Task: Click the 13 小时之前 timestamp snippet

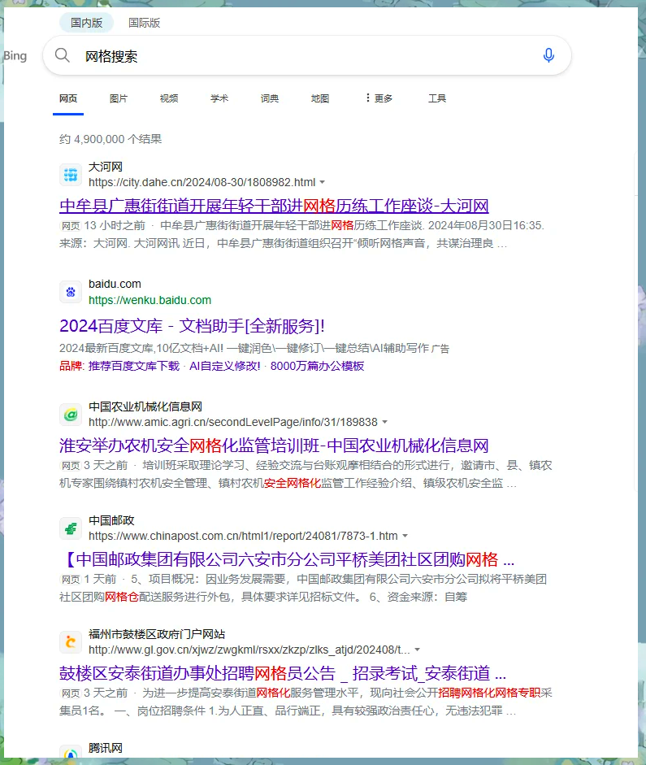Action: pyautogui.click(x=115, y=225)
